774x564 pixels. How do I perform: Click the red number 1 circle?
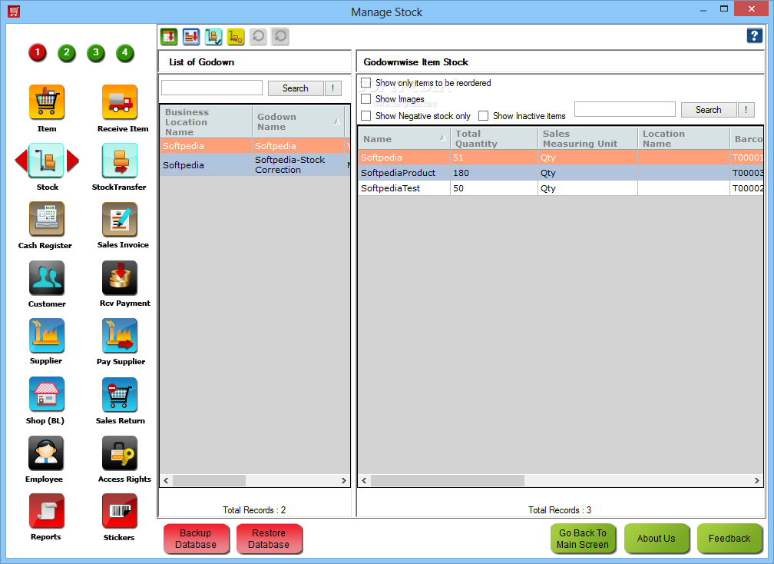[x=38, y=52]
